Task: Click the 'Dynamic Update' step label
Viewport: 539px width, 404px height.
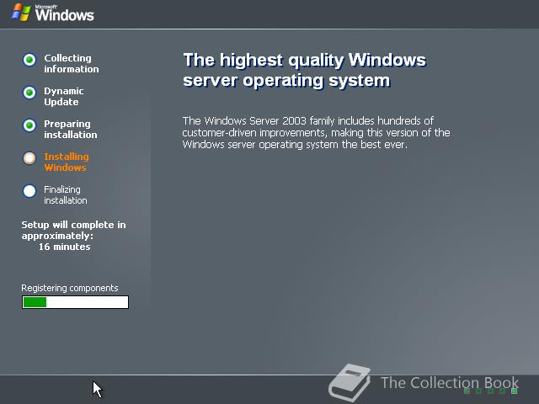Action: coord(64,97)
